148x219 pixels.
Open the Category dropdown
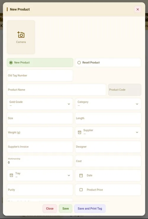coord(108,104)
